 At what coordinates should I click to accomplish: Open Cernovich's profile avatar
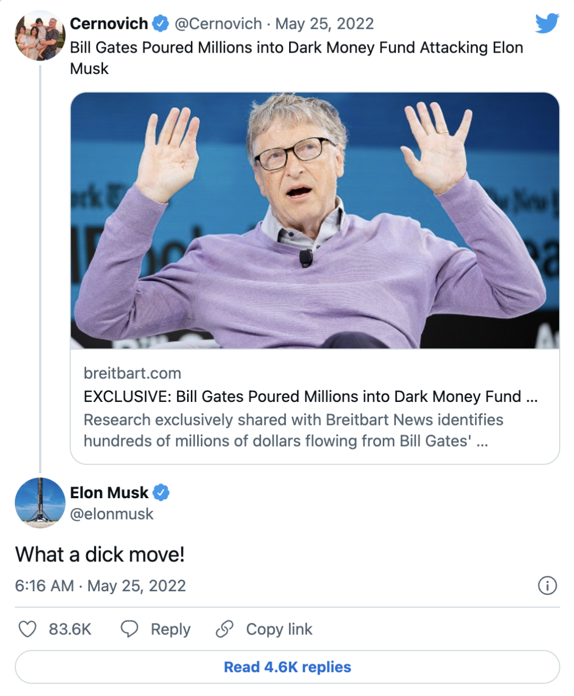coord(40,36)
